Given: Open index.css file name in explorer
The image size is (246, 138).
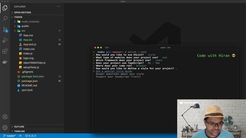Looking at the screenshot, I should (29, 49).
